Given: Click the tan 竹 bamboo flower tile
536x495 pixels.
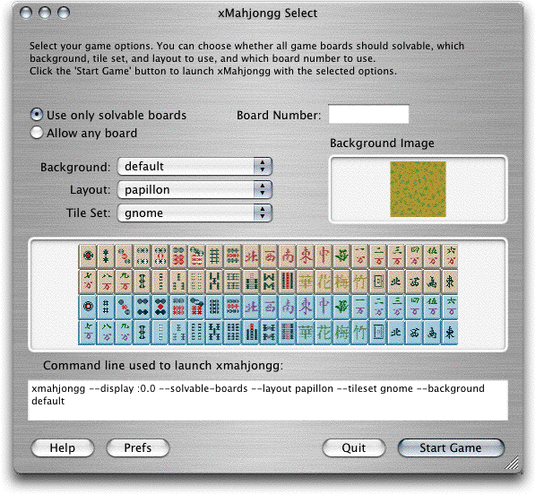Looking at the screenshot, I should [359, 282].
